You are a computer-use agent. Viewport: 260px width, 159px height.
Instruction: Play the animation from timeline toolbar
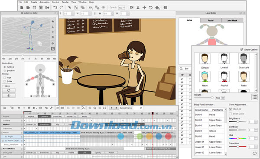tap(112, 108)
